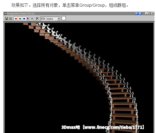
Task: Click the first blue IME icon in title bar
Action: (137, 13)
